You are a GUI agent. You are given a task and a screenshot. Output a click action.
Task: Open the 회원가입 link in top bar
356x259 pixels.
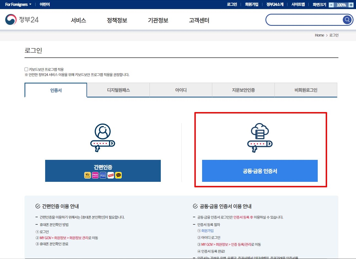click(x=252, y=4)
